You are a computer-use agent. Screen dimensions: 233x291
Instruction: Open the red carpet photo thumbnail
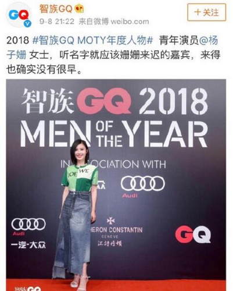tap(116, 185)
